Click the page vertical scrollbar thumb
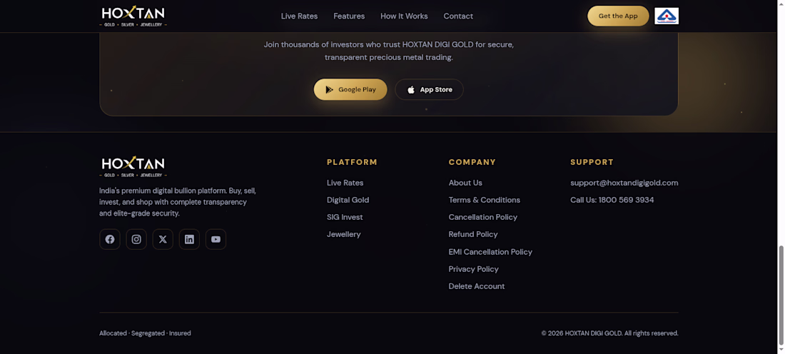This screenshot has width=785, height=354. click(x=781, y=295)
